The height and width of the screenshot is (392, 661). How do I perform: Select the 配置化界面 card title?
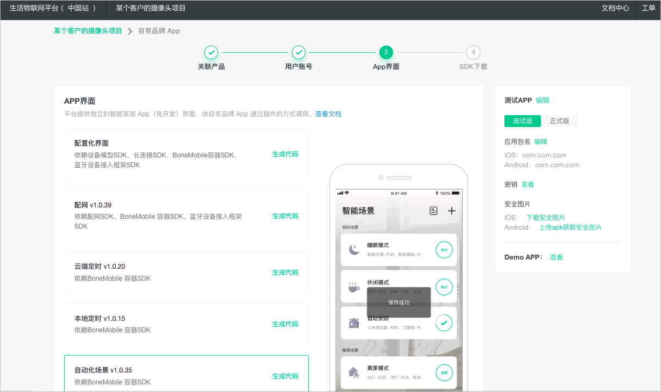(x=91, y=143)
